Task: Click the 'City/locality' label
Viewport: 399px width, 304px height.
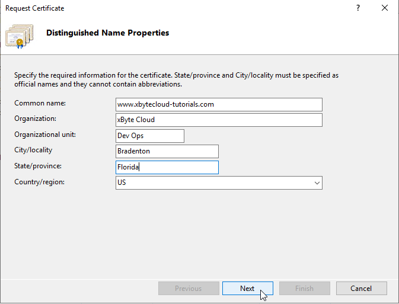Action: (x=33, y=150)
